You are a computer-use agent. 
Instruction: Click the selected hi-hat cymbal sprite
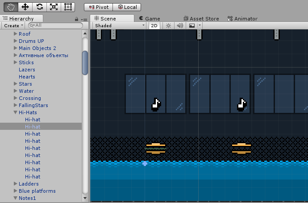(156, 149)
